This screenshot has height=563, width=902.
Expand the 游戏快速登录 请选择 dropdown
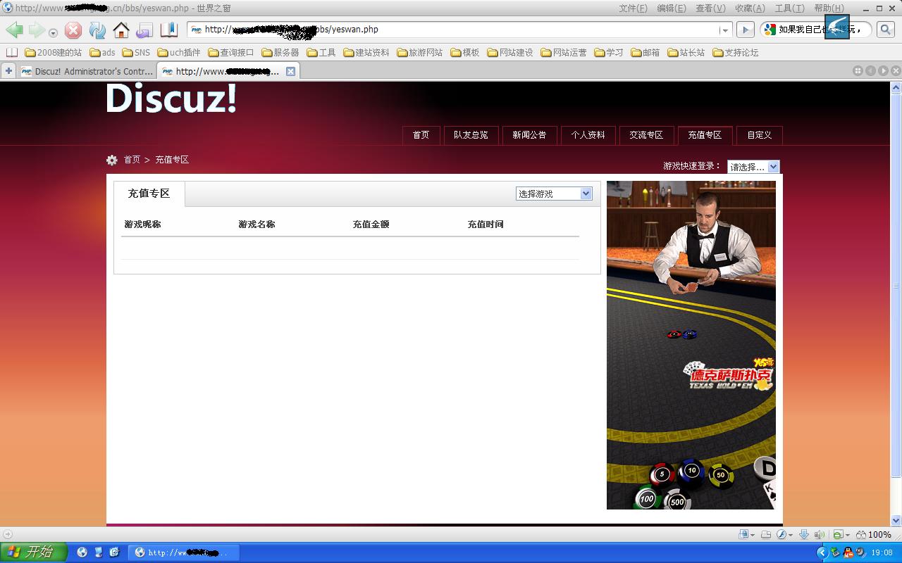[753, 167]
